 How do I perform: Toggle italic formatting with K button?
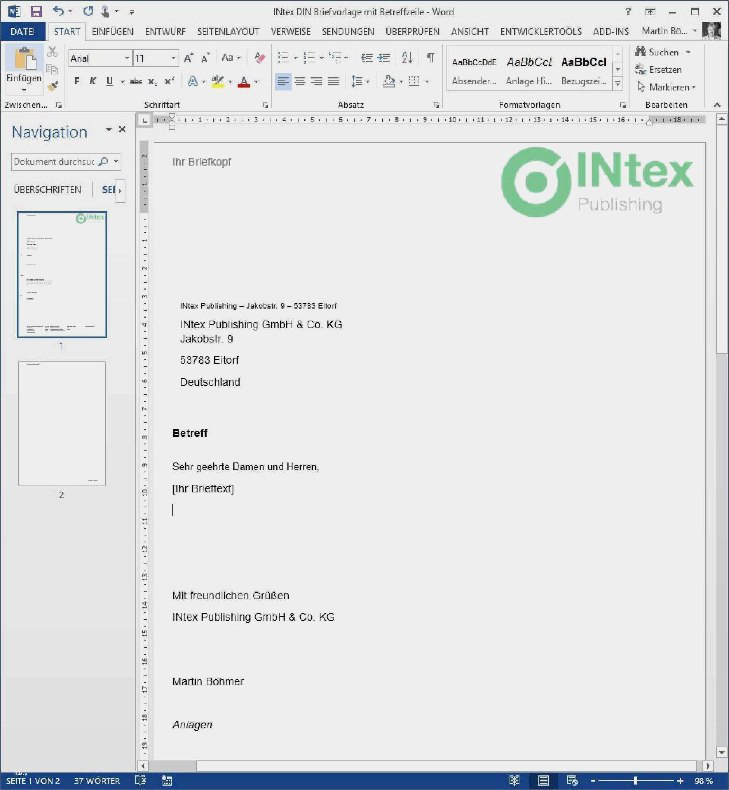pyautogui.click(x=93, y=81)
